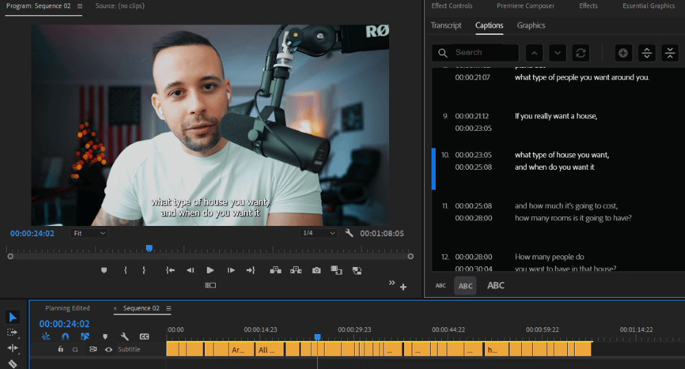Play the sequence in Program monitor
The image size is (685, 369).
(210, 270)
